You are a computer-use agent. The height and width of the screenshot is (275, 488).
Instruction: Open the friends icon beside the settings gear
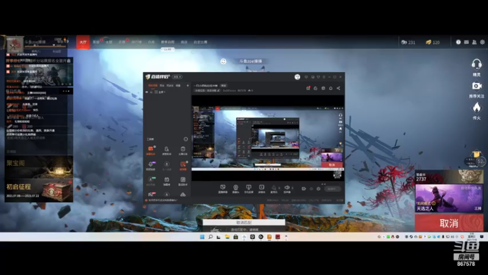click(x=475, y=42)
